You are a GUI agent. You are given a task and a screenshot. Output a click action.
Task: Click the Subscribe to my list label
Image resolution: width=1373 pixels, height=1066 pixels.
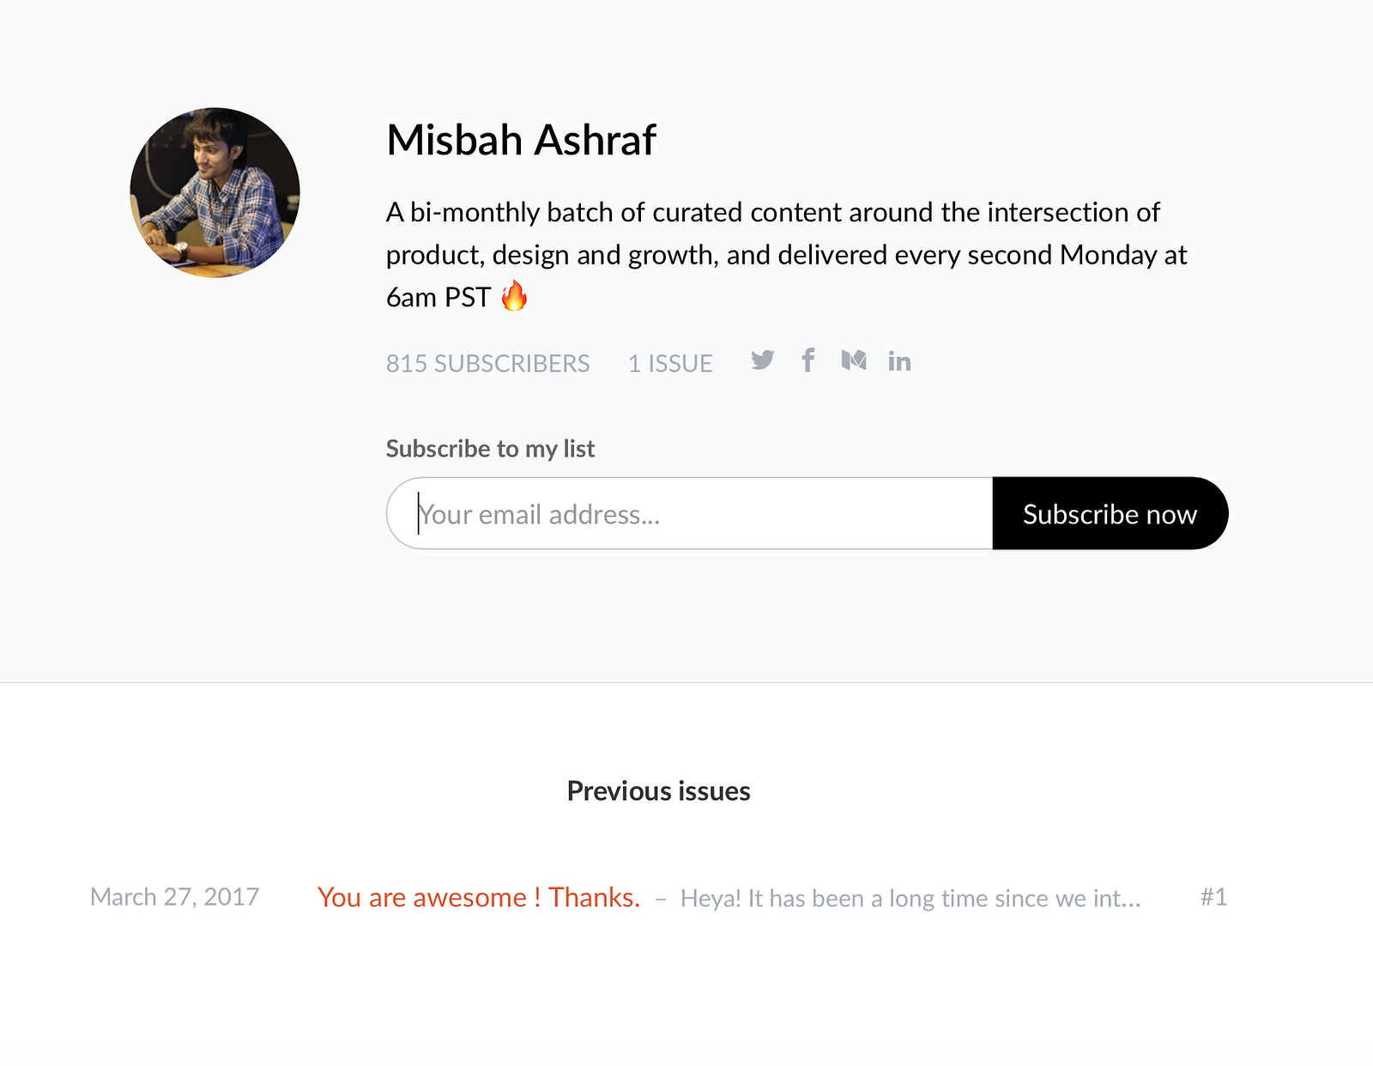pos(490,448)
